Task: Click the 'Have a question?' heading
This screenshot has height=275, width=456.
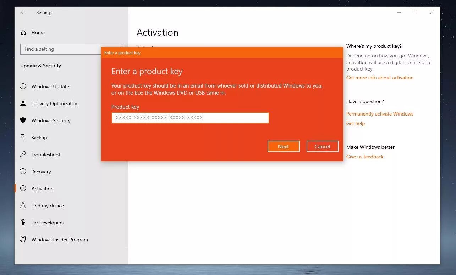Action: click(x=365, y=101)
